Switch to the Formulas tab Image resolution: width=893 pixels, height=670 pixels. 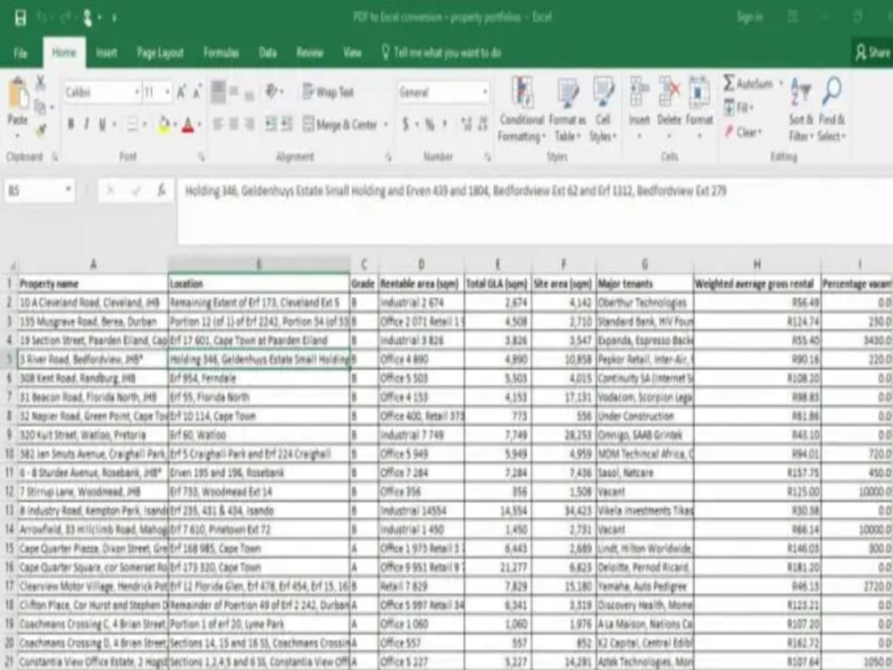click(x=221, y=53)
